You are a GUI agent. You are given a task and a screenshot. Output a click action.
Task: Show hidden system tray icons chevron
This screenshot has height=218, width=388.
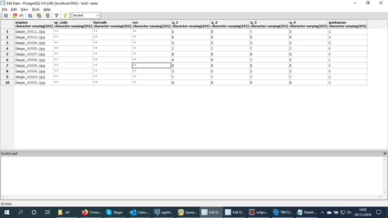[x=322, y=212]
